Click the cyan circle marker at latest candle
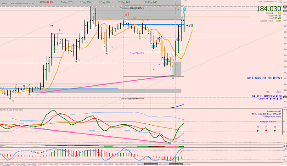 [185, 9]
